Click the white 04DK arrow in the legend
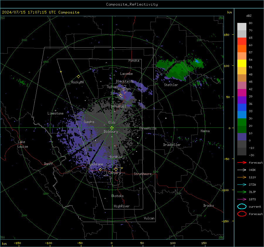 [x=242, y=170]
